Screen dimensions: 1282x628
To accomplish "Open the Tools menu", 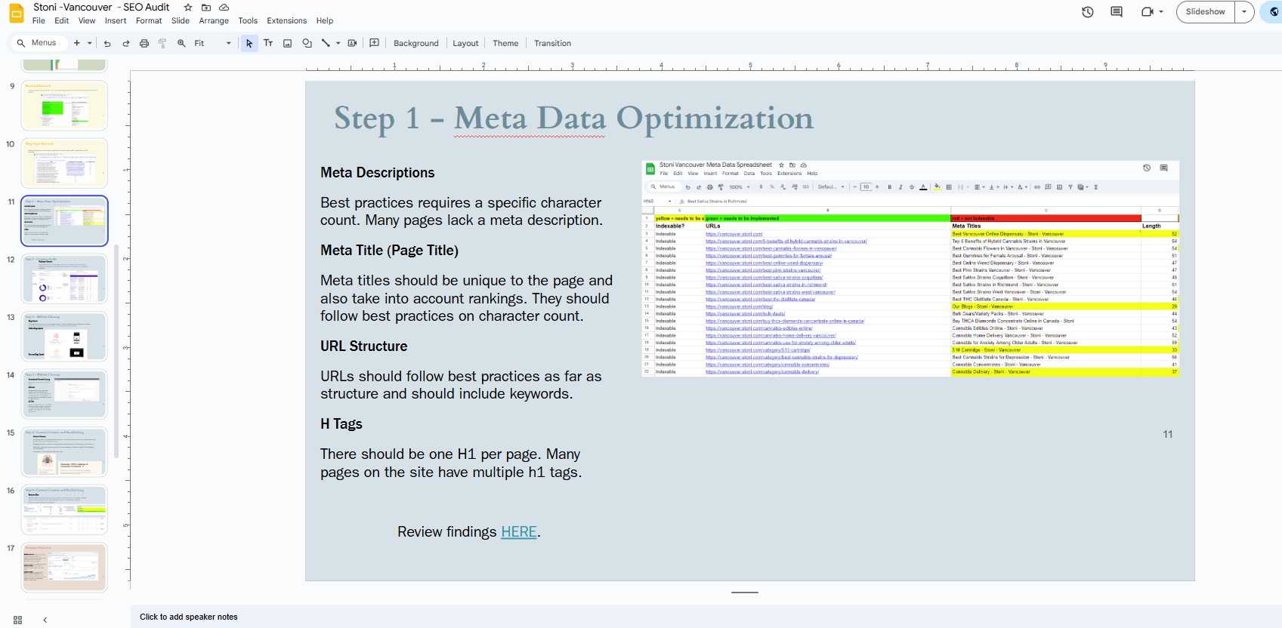I will (x=248, y=21).
